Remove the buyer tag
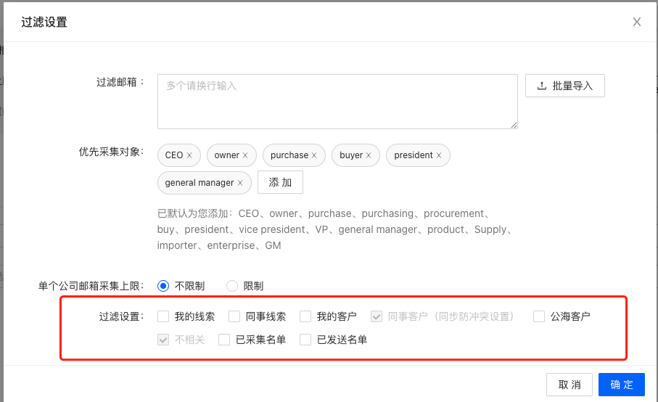This screenshot has height=402, width=658. (369, 155)
